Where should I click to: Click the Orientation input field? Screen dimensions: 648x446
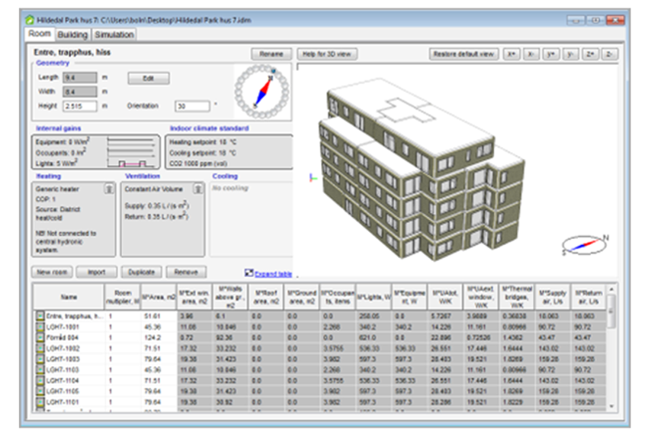(x=192, y=107)
